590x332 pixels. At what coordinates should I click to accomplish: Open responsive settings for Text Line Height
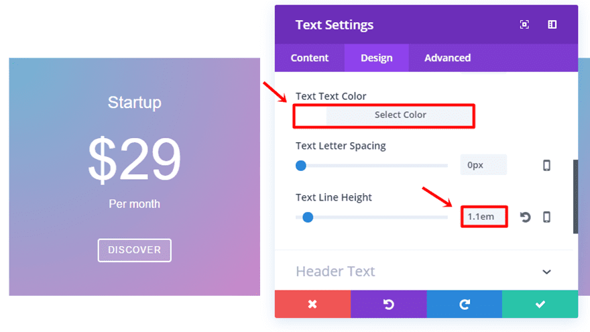[546, 217]
